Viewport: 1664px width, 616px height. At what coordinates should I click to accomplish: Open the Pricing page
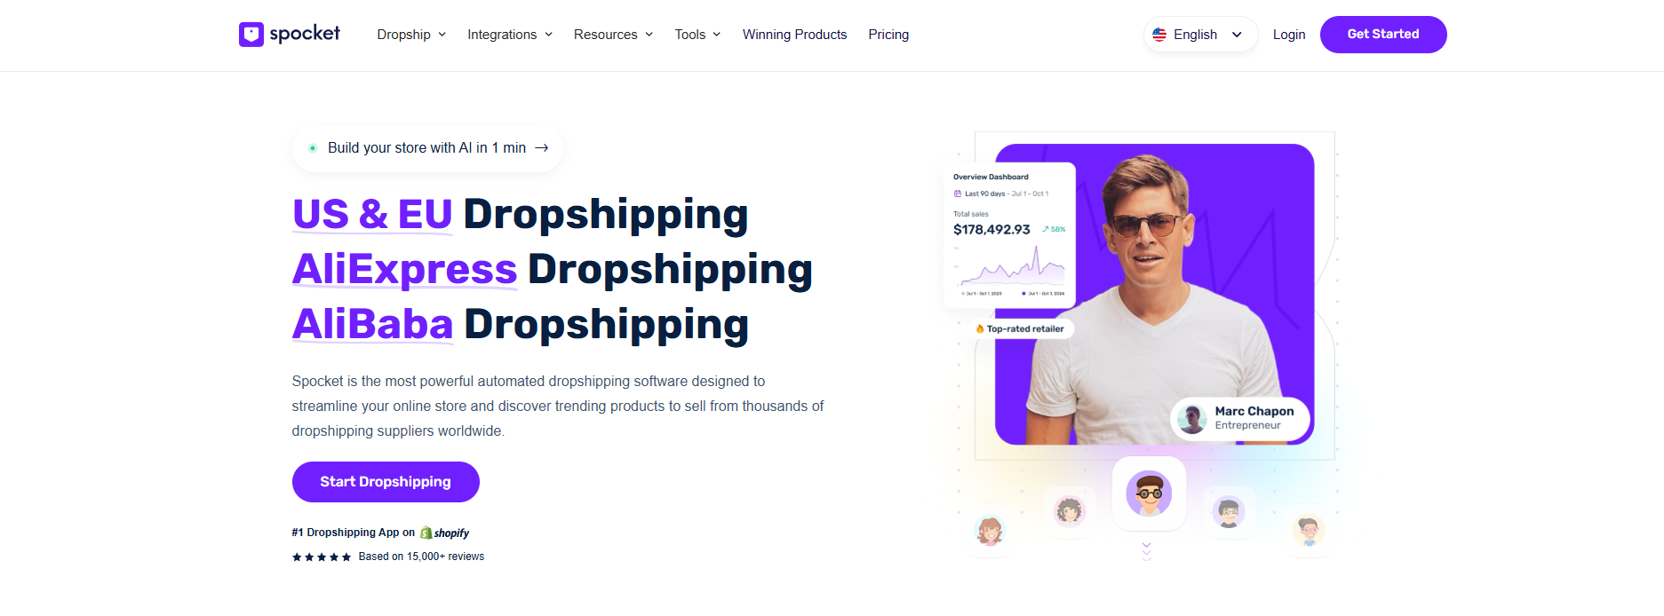(888, 35)
